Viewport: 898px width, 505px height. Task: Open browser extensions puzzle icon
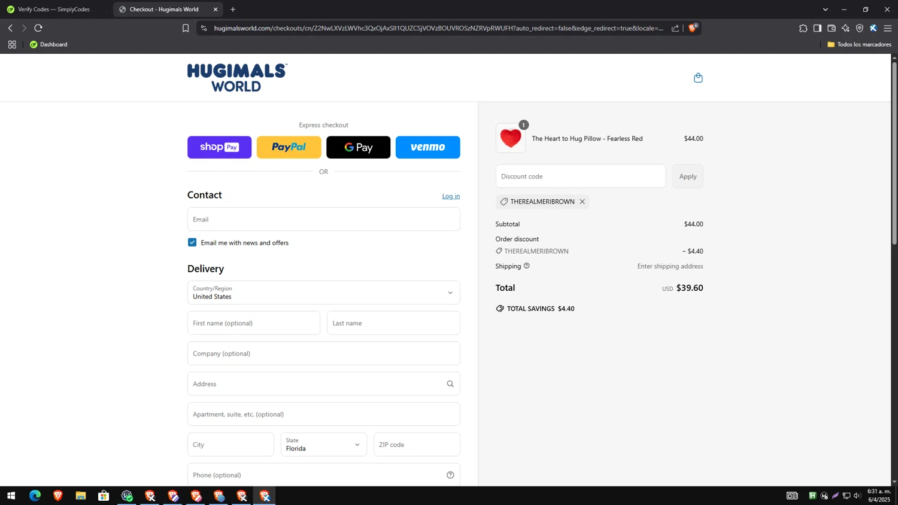tap(803, 28)
